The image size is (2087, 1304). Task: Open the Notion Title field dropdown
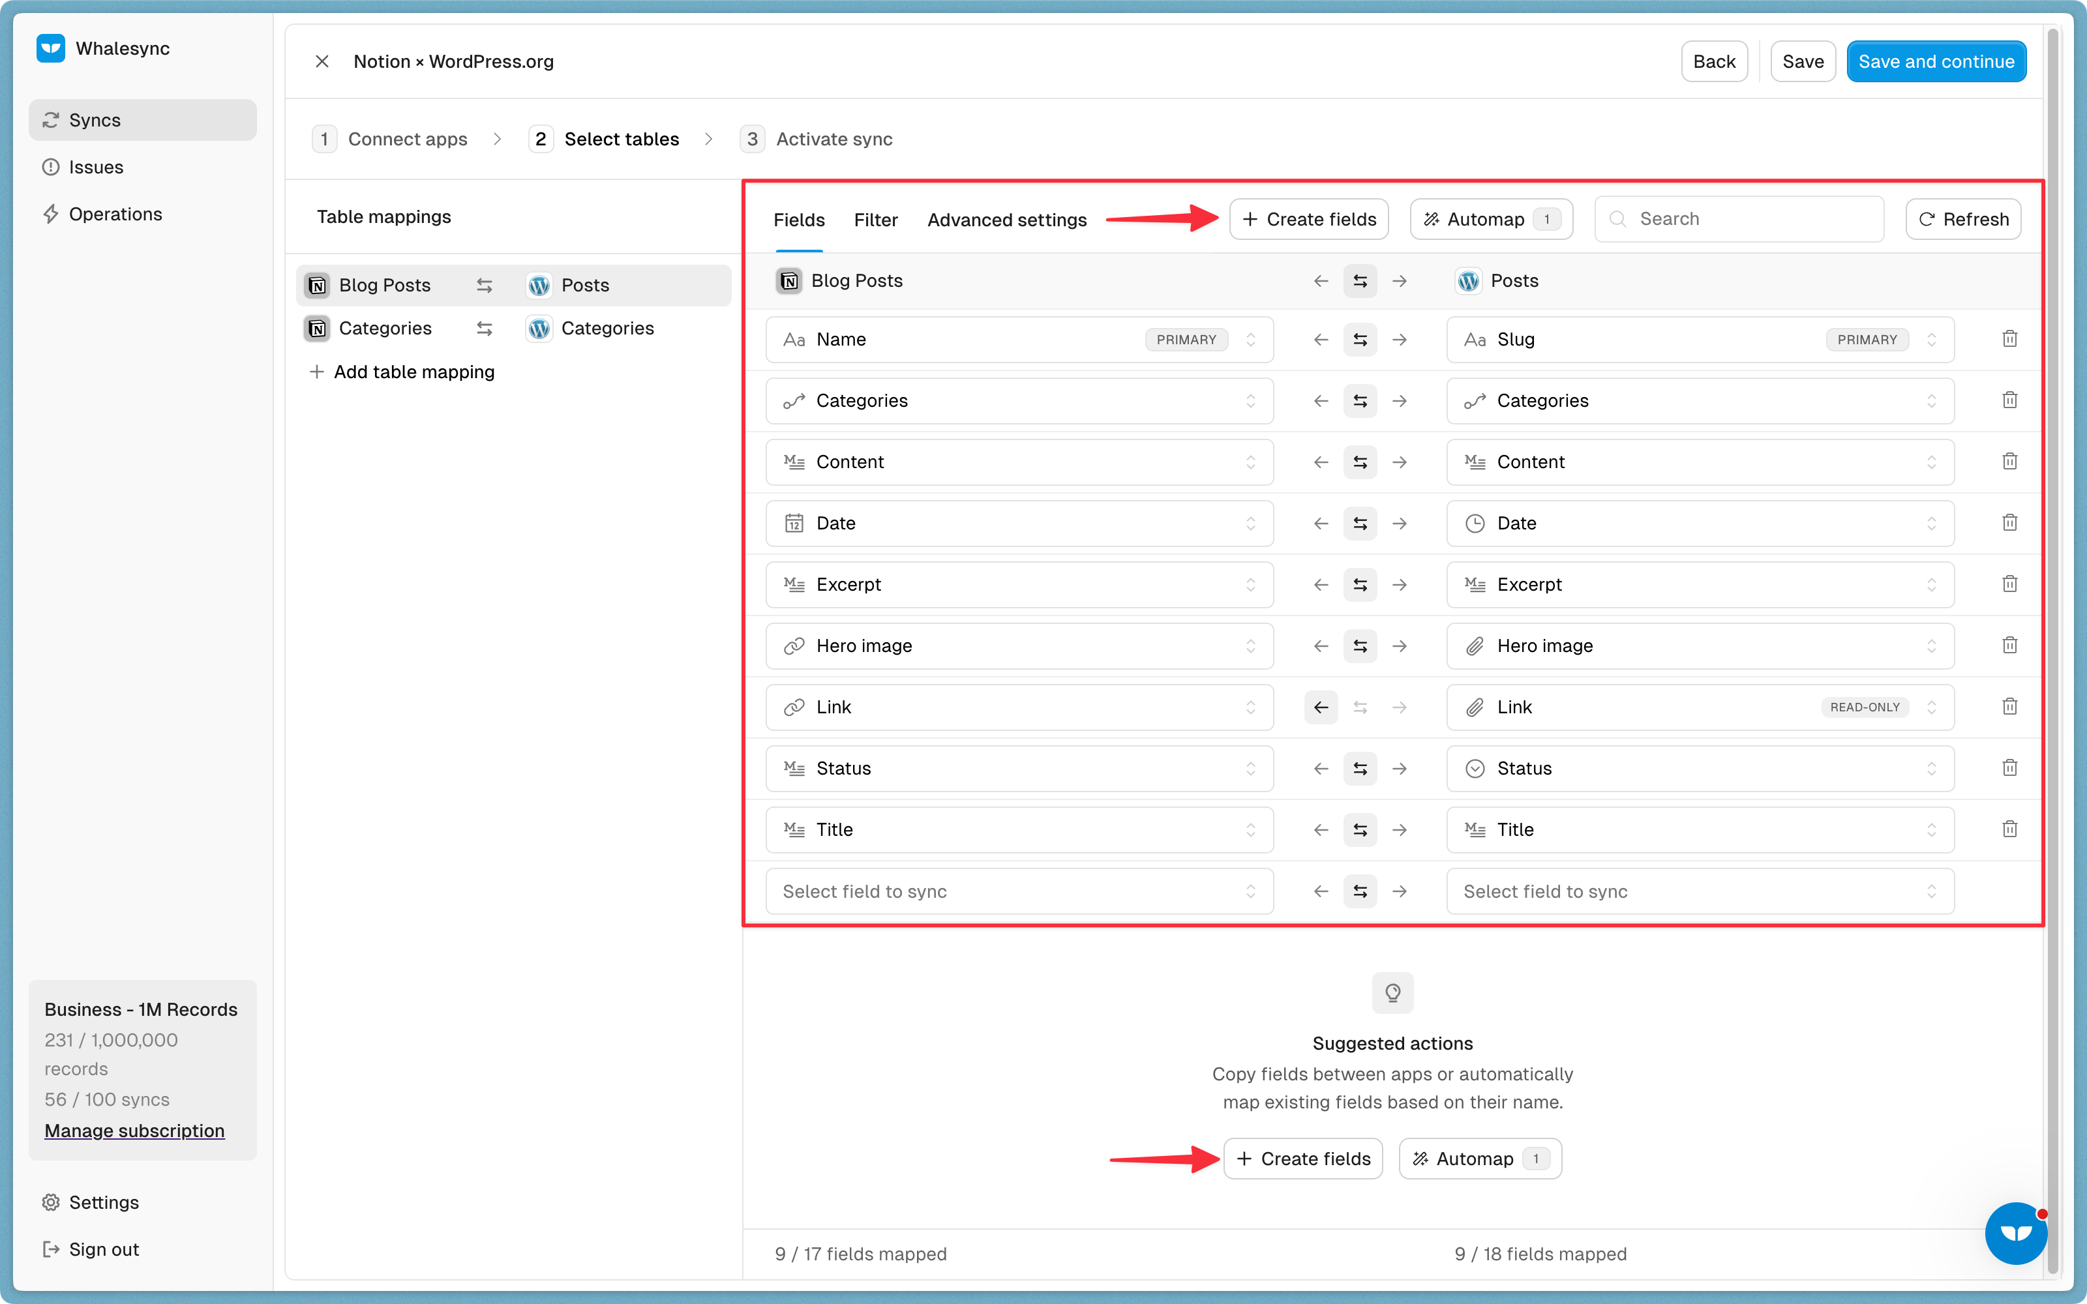coord(1019,829)
